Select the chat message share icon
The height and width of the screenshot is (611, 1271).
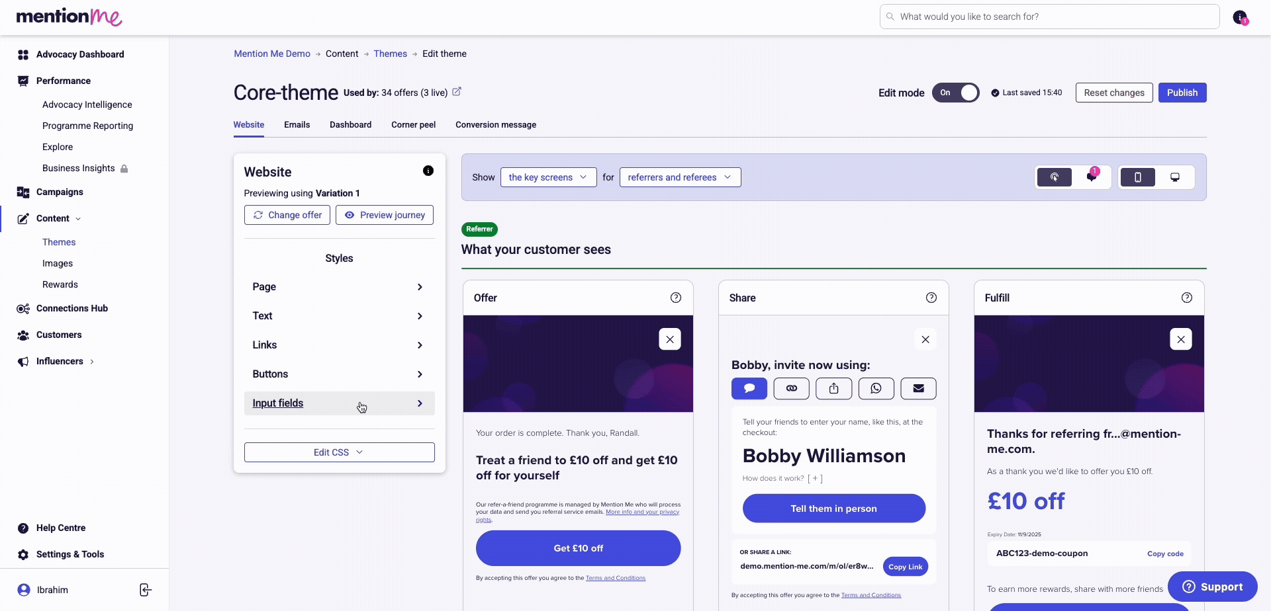pos(749,389)
